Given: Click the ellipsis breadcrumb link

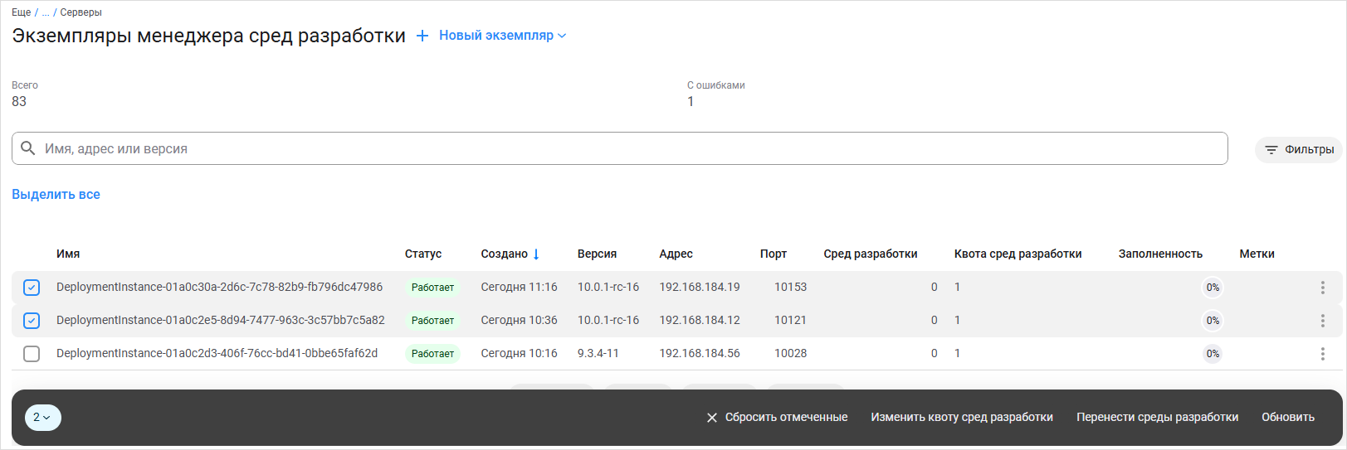Looking at the screenshot, I should tap(46, 12).
